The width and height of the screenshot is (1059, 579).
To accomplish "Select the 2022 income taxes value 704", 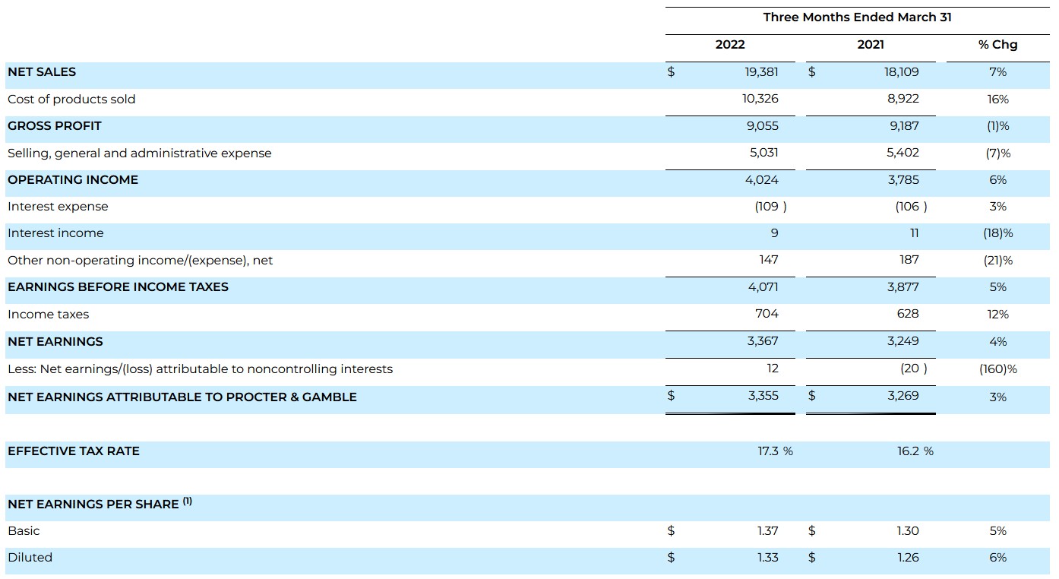I will pos(767,314).
